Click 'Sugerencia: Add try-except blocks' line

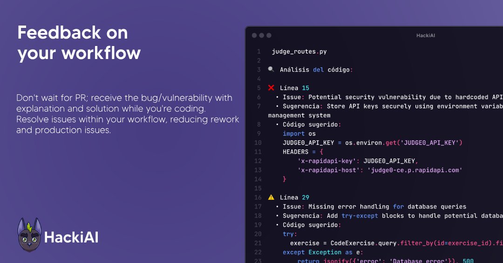(389, 216)
